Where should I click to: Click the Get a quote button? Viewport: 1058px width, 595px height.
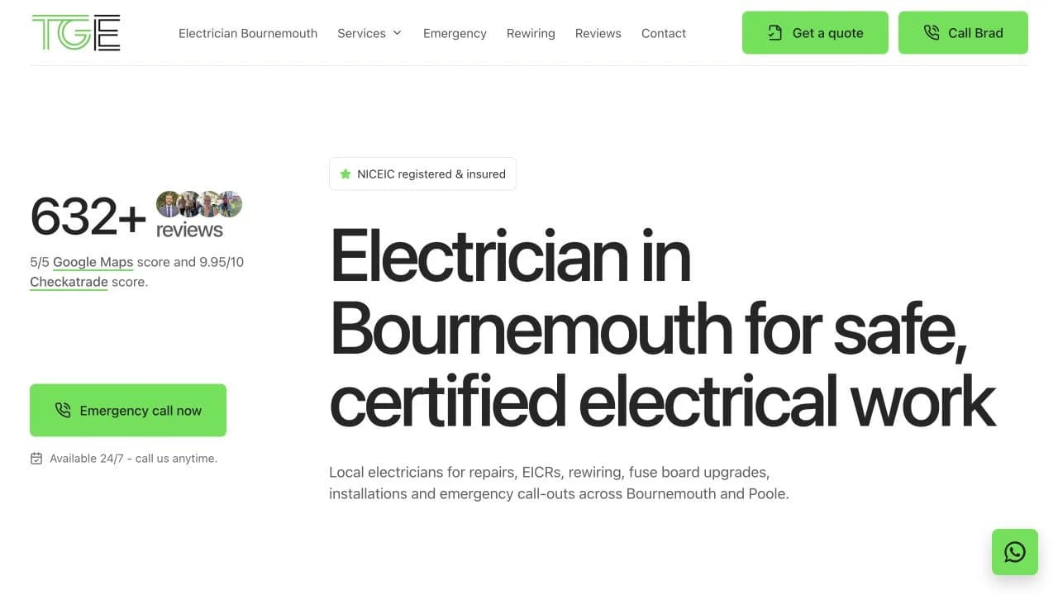(x=815, y=33)
